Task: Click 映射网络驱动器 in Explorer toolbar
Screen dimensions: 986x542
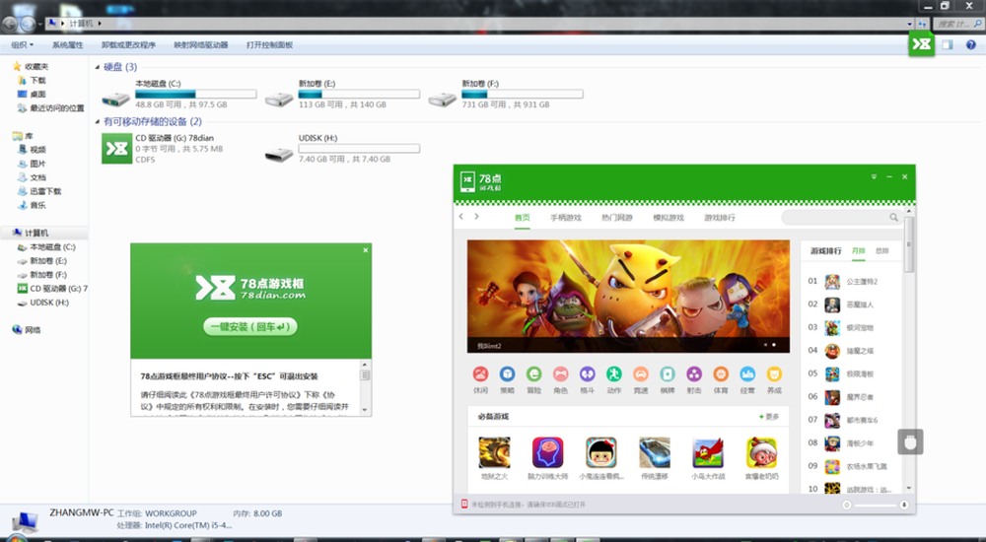Action: pyautogui.click(x=201, y=45)
